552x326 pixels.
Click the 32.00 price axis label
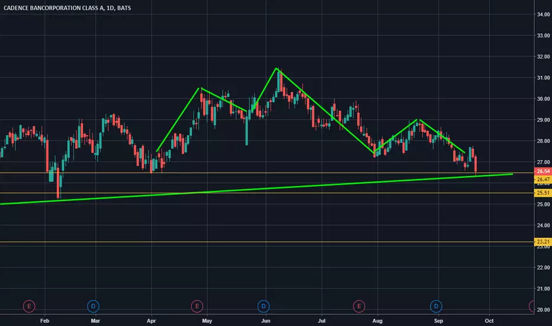coord(544,57)
